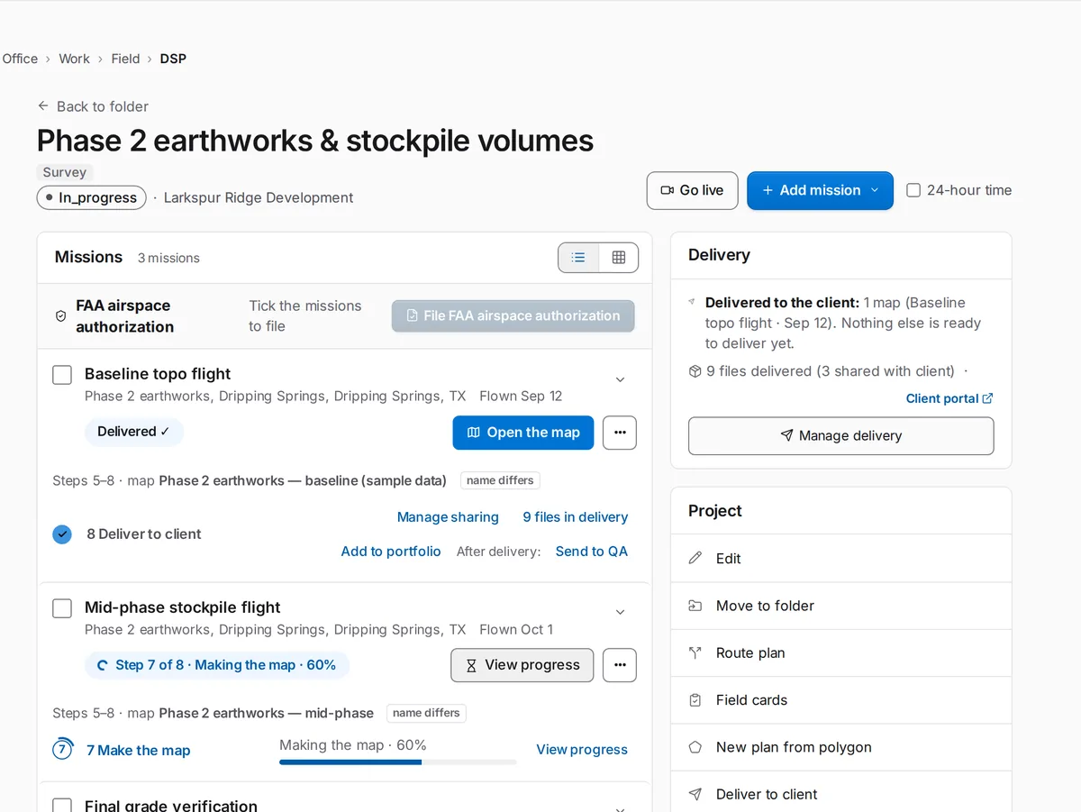Click the clipboard icon beside Field cards
This screenshot has height=812, width=1081.
[x=695, y=700]
